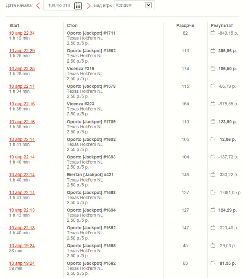Sort by Раздачи column header
Screen dimensions: 244x278
pyautogui.click(x=185, y=26)
